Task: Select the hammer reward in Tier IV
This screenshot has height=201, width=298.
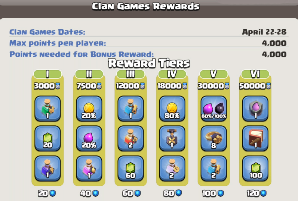Action: tap(172, 139)
